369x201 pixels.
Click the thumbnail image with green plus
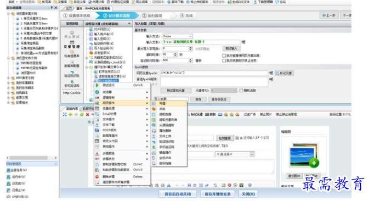pos(304,155)
